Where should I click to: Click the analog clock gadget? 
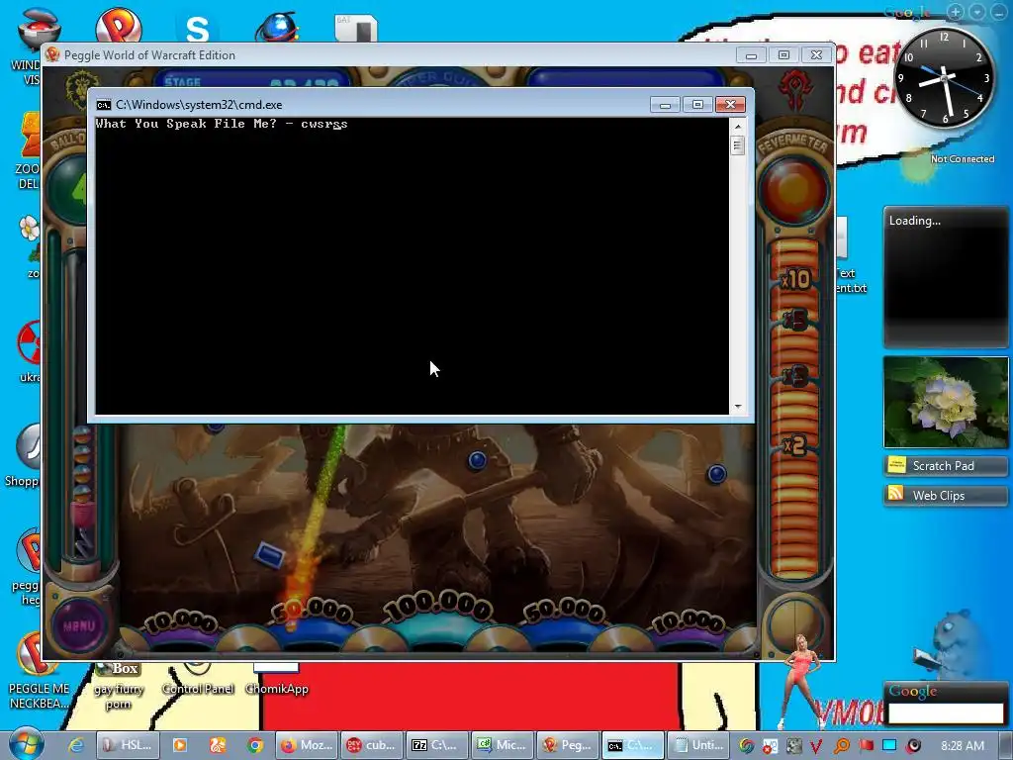click(x=945, y=79)
